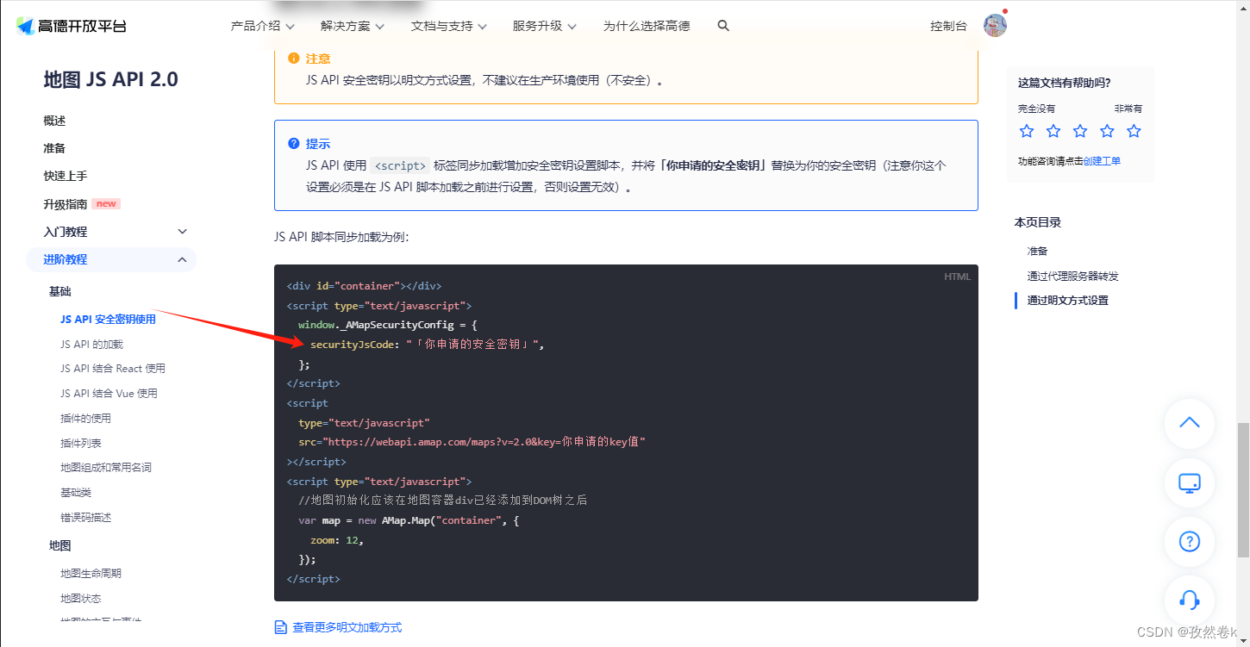The width and height of the screenshot is (1250, 647).
Task: Open the search magnifier icon
Action: [x=723, y=26]
